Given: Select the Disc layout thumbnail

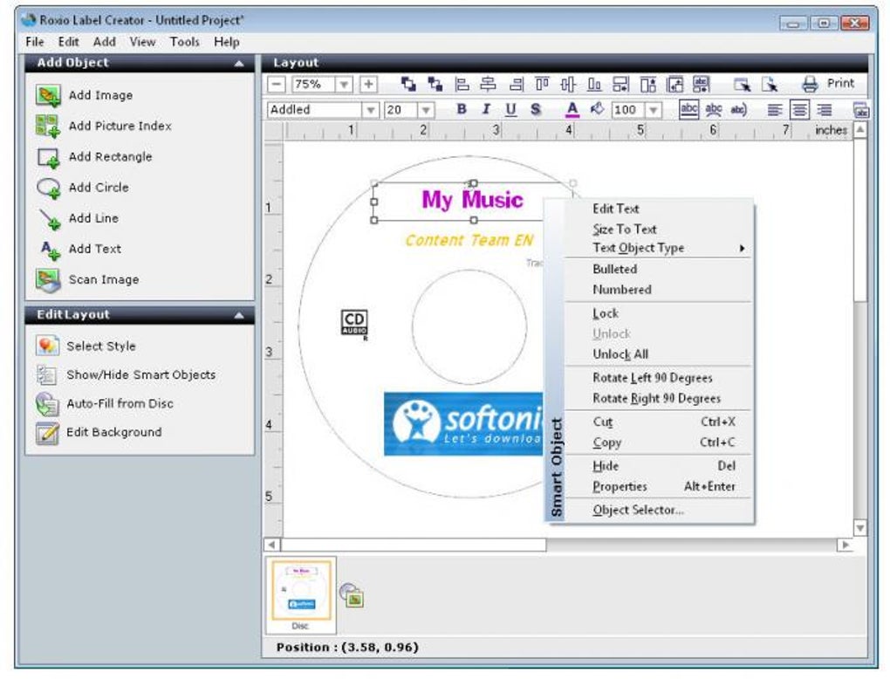Looking at the screenshot, I should [x=299, y=589].
